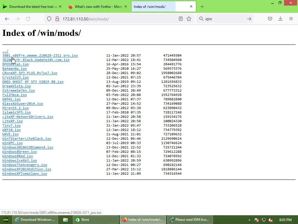Click Hiren15.2.iso link
The width and height of the screenshot is (298, 224).
[x=16, y=108]
